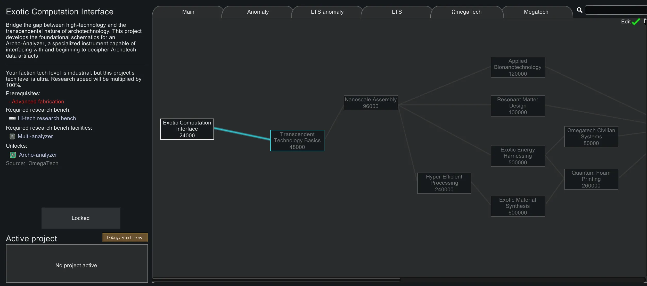
Task: Toggle the Edit mode green checkmark
Action: coord(636,22)
